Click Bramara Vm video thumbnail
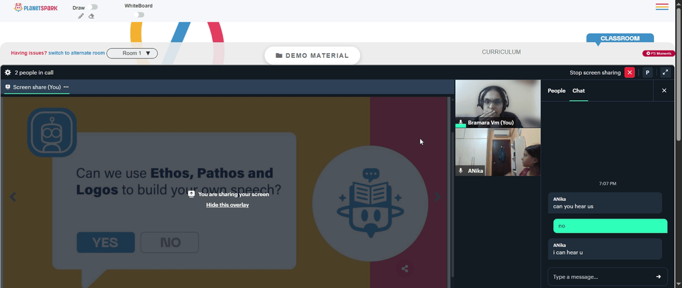 coord(498,103)
